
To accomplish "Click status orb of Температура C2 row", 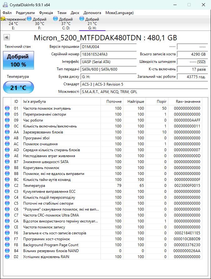I will tap(7, 185).
